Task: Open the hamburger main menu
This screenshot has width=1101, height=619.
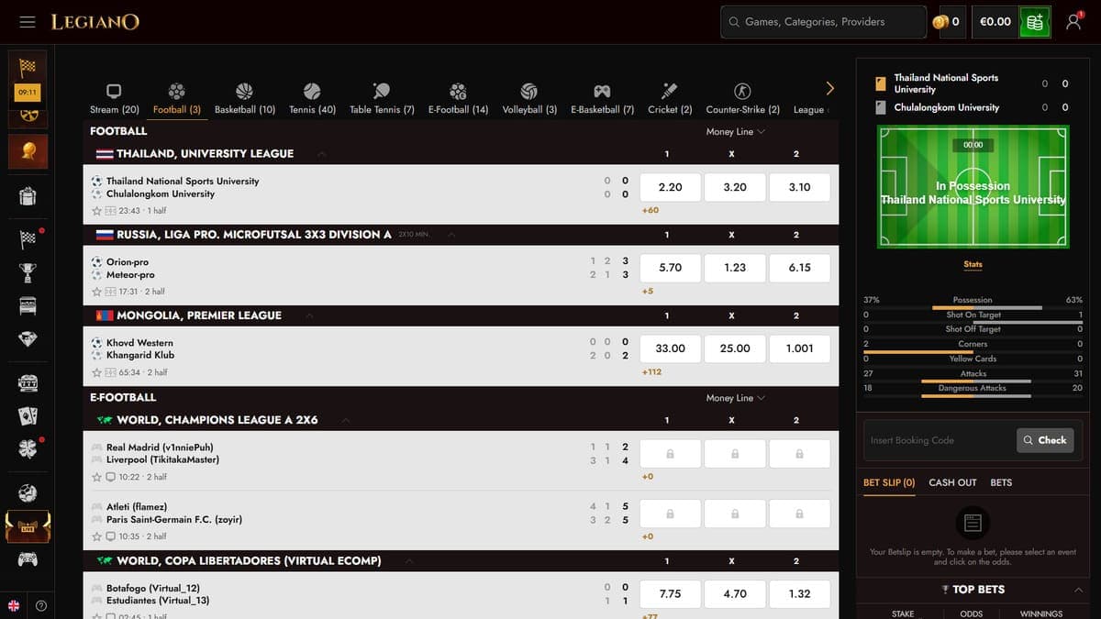Action: click(28, 22)
